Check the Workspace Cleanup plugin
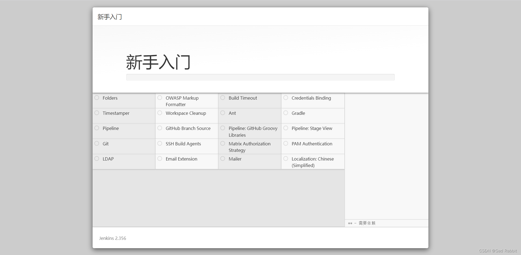The height and width of the screenshot is (255, 521). tap(160, 113)
